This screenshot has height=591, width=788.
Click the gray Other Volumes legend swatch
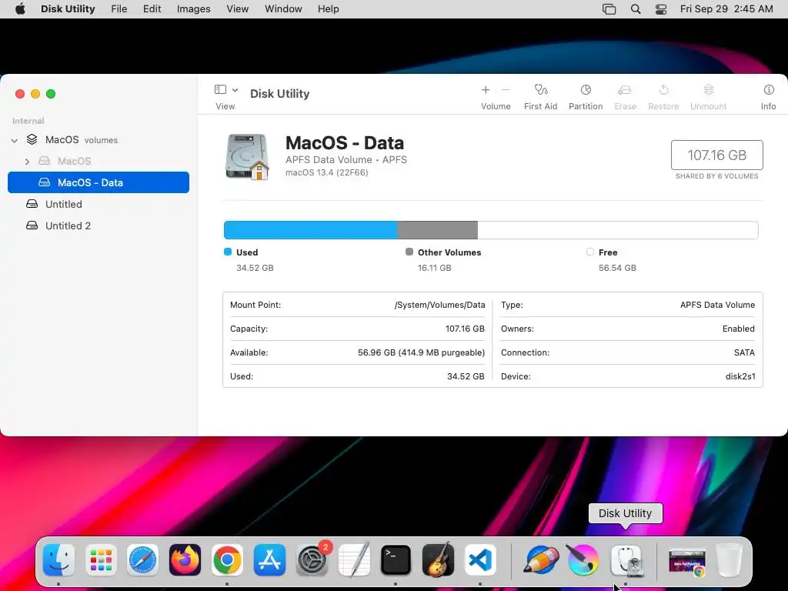(409, 252)
